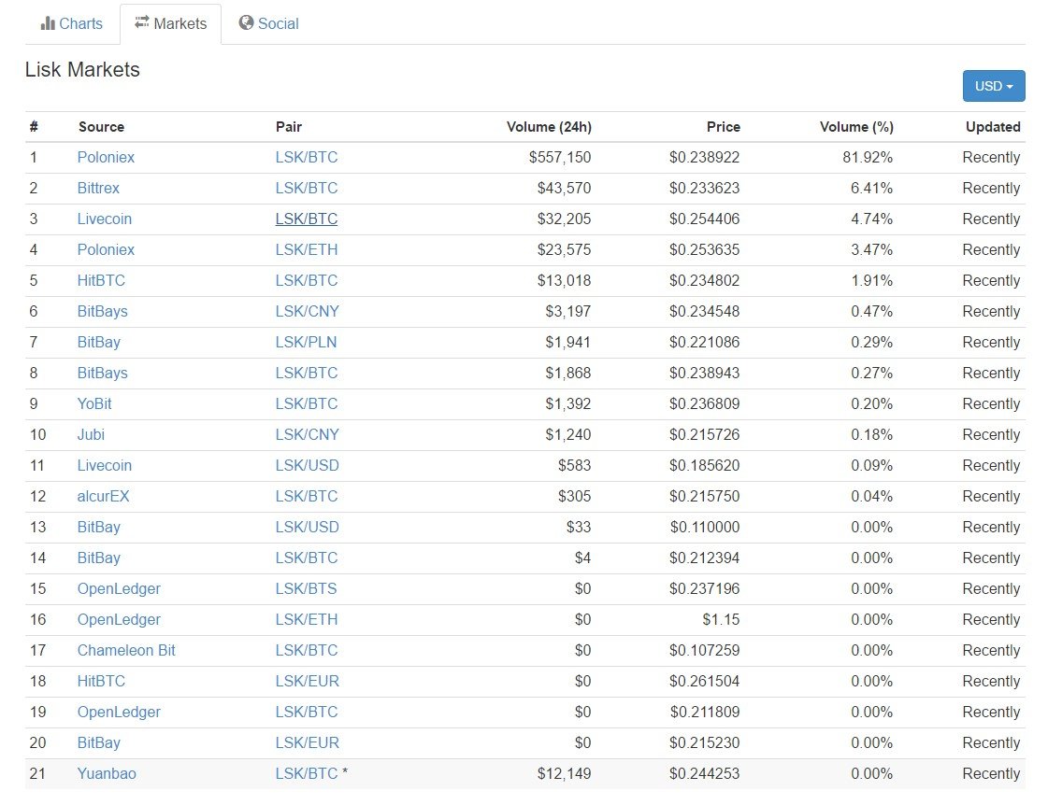Click LSK/ETH pair link for OpenLedger row 16

click(x=307, y=619)
